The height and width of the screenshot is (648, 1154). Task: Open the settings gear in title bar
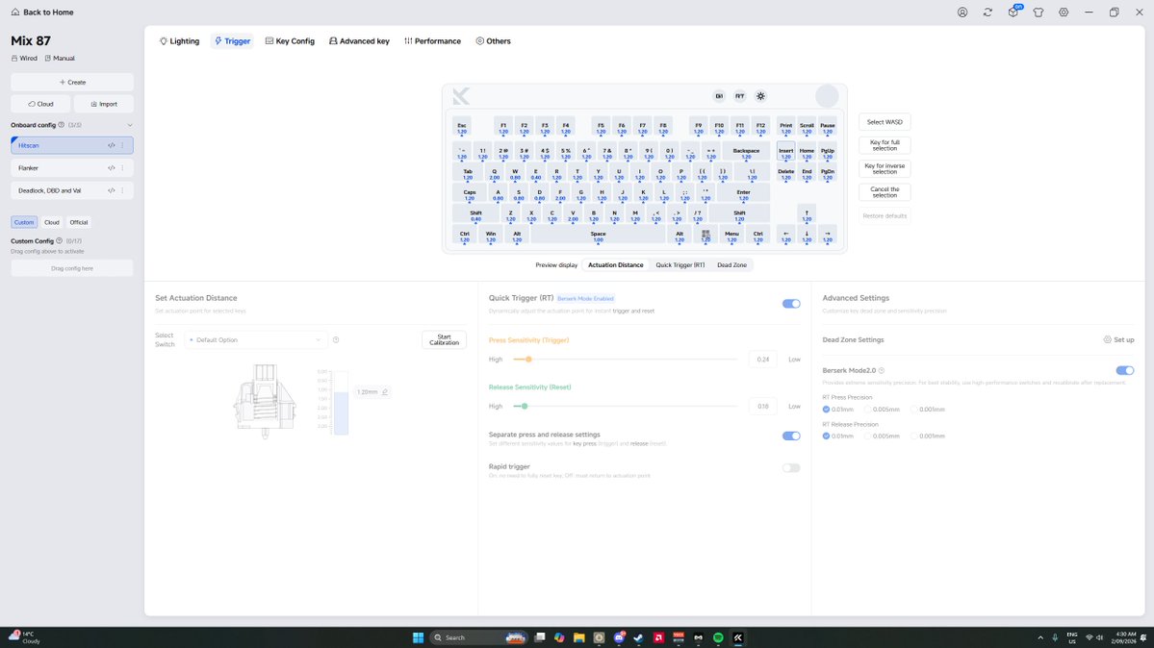tap(1064, 12)
